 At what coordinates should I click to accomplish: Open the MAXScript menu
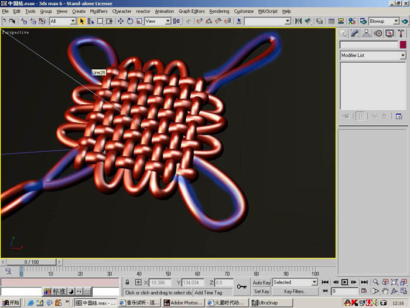268,11
